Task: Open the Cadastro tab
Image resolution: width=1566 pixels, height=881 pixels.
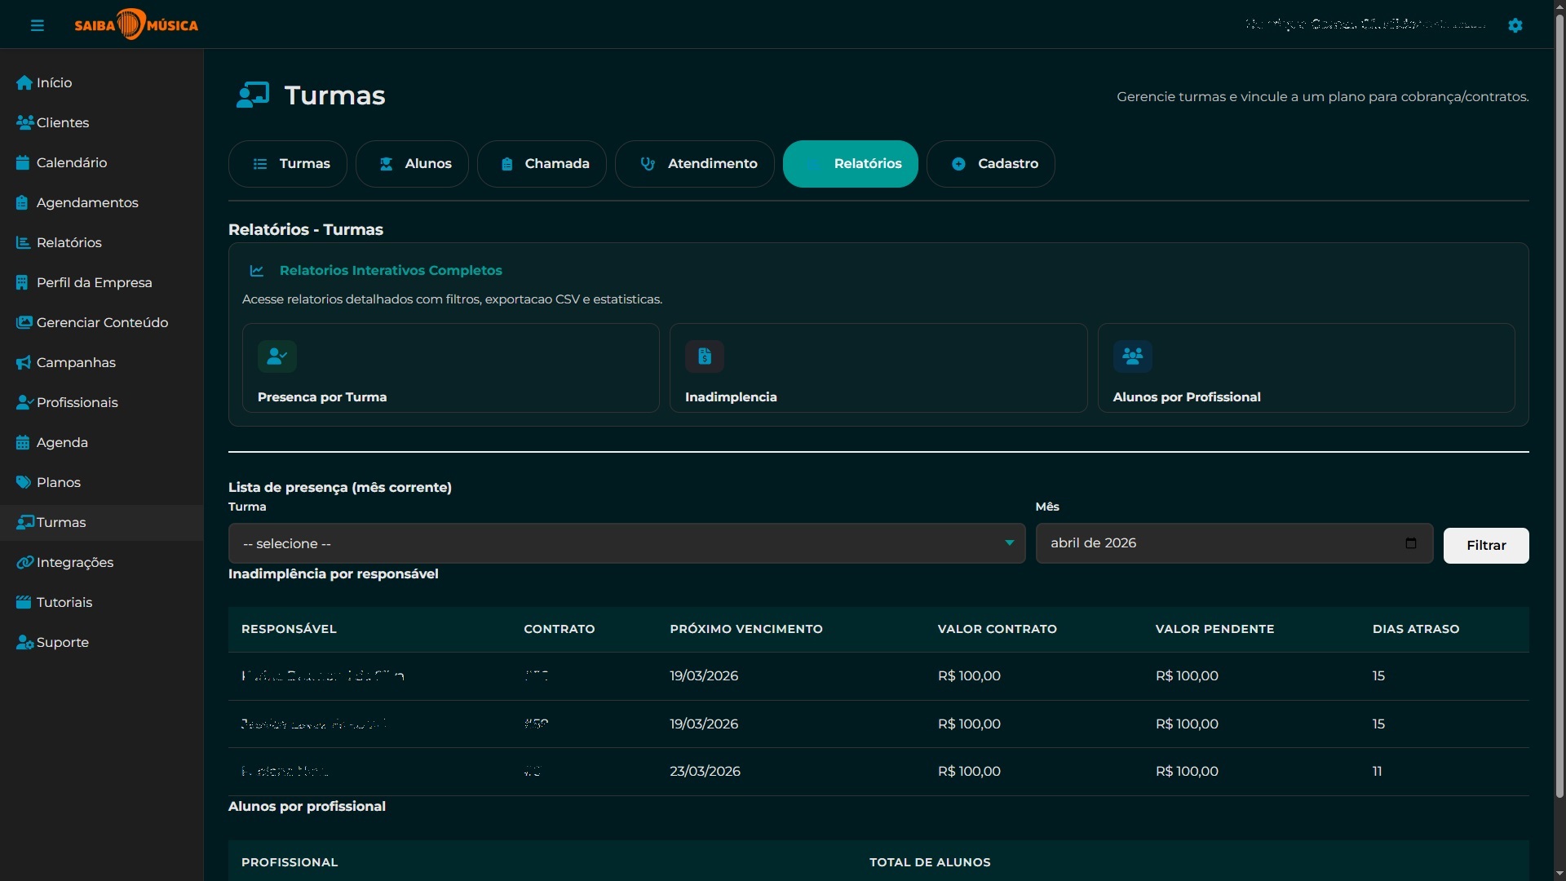Action: click(991, 164)
